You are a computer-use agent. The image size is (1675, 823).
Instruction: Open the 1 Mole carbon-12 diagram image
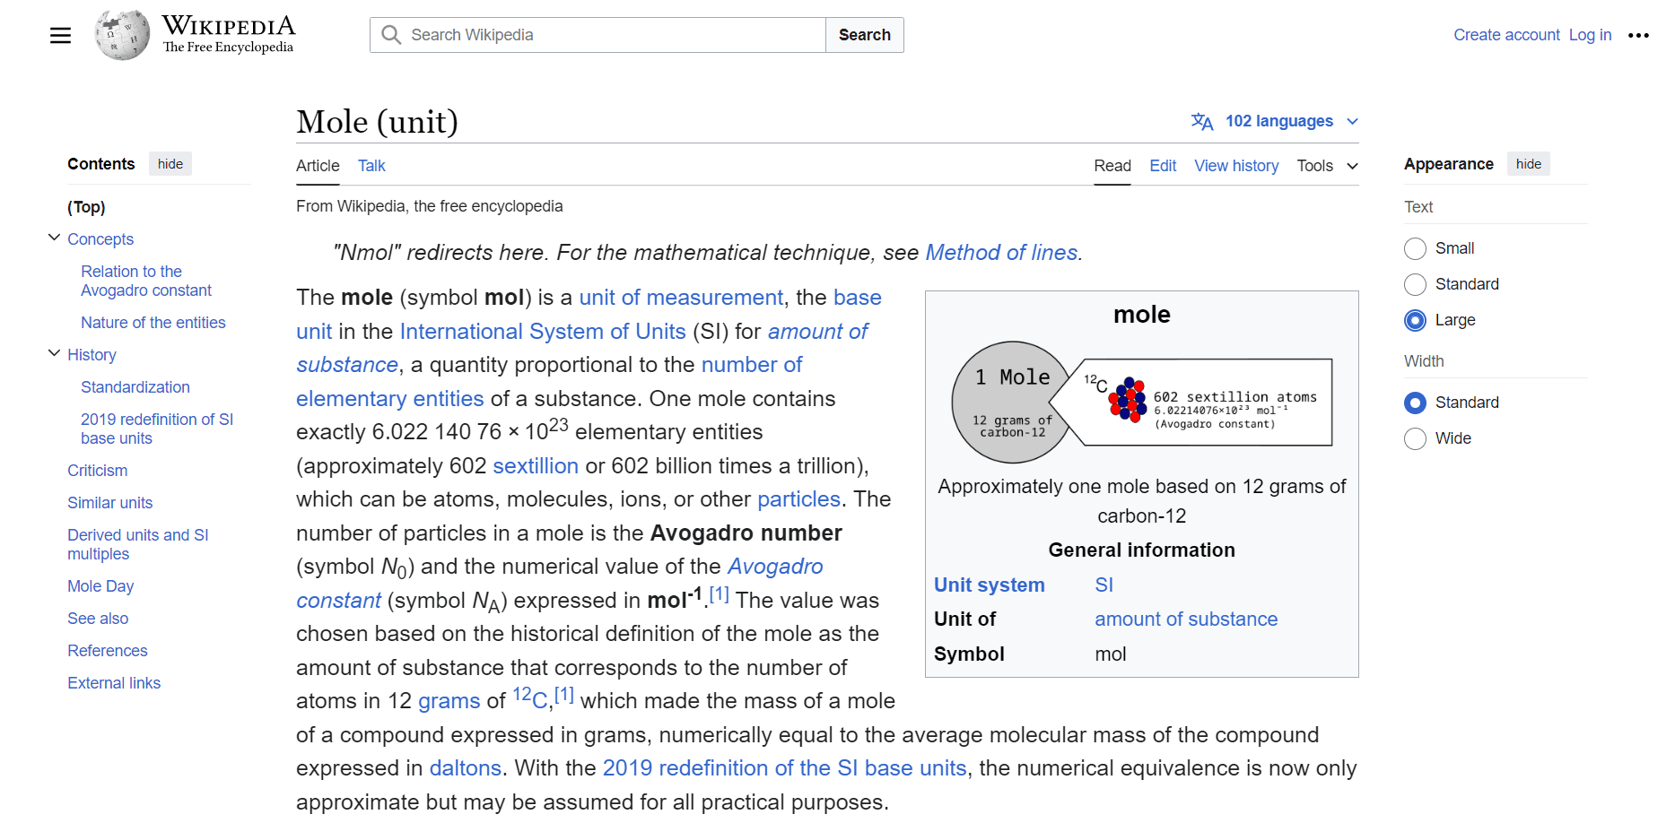[x=1141, y=403]
